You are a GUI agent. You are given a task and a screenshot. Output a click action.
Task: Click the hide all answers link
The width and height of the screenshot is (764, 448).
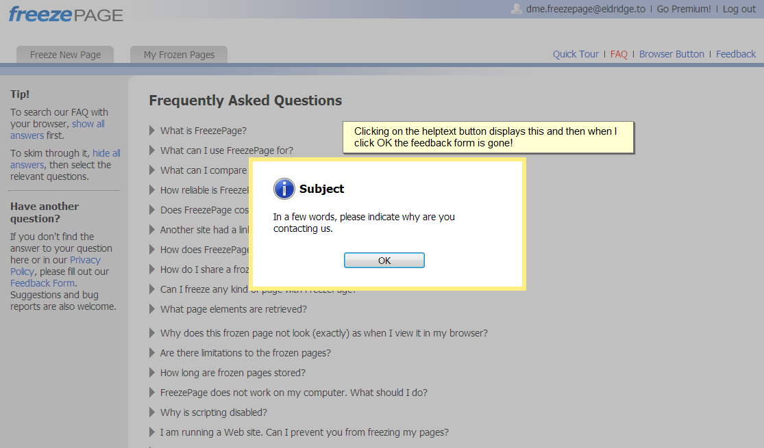[x=65, y=159]
